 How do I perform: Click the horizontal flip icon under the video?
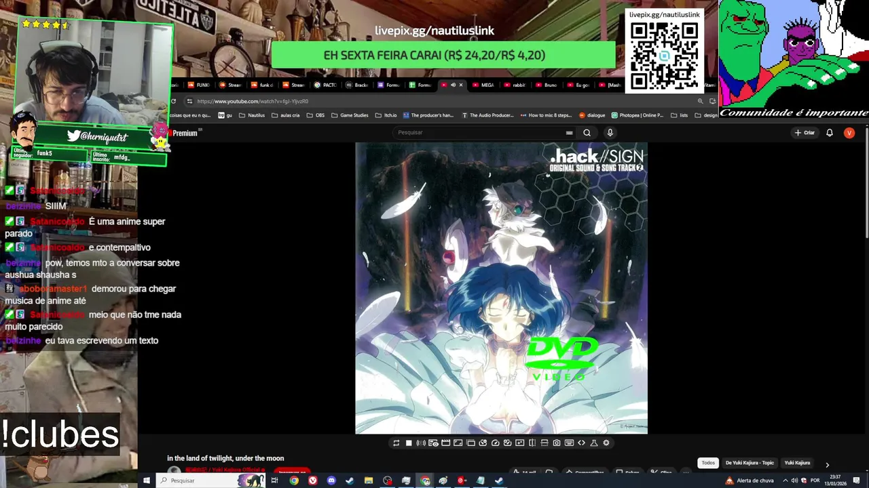[x=532, y=443]
